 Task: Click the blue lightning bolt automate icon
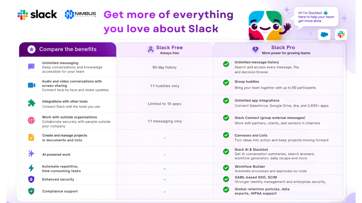click(x=31, y=168)
